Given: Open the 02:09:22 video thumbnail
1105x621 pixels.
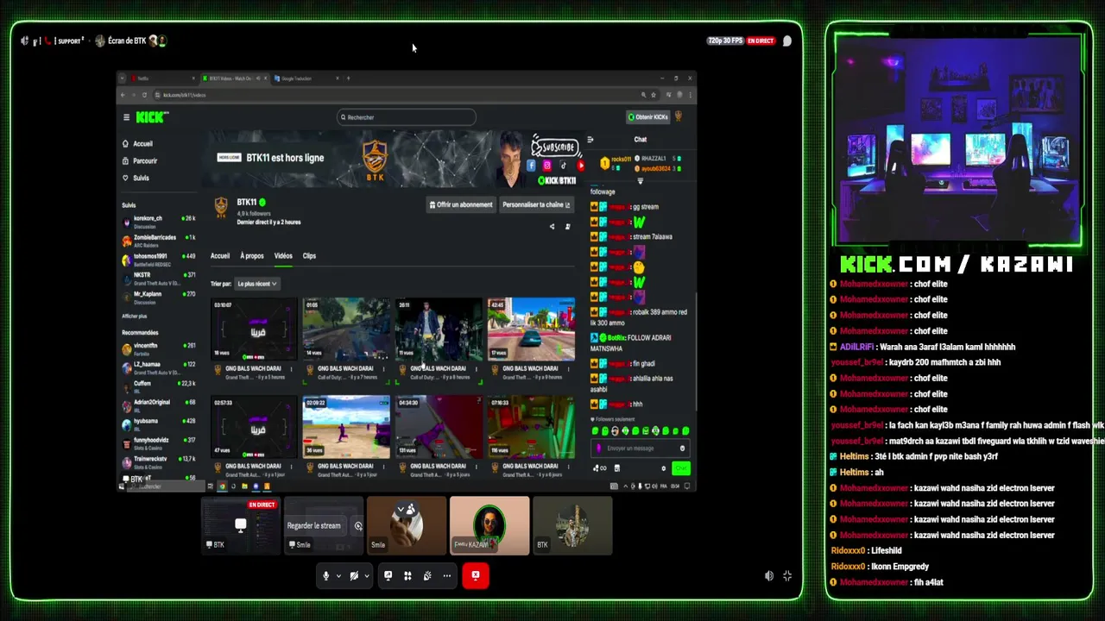Looking at the screenshot, I should pyautogui.click(x=346, y=427).
